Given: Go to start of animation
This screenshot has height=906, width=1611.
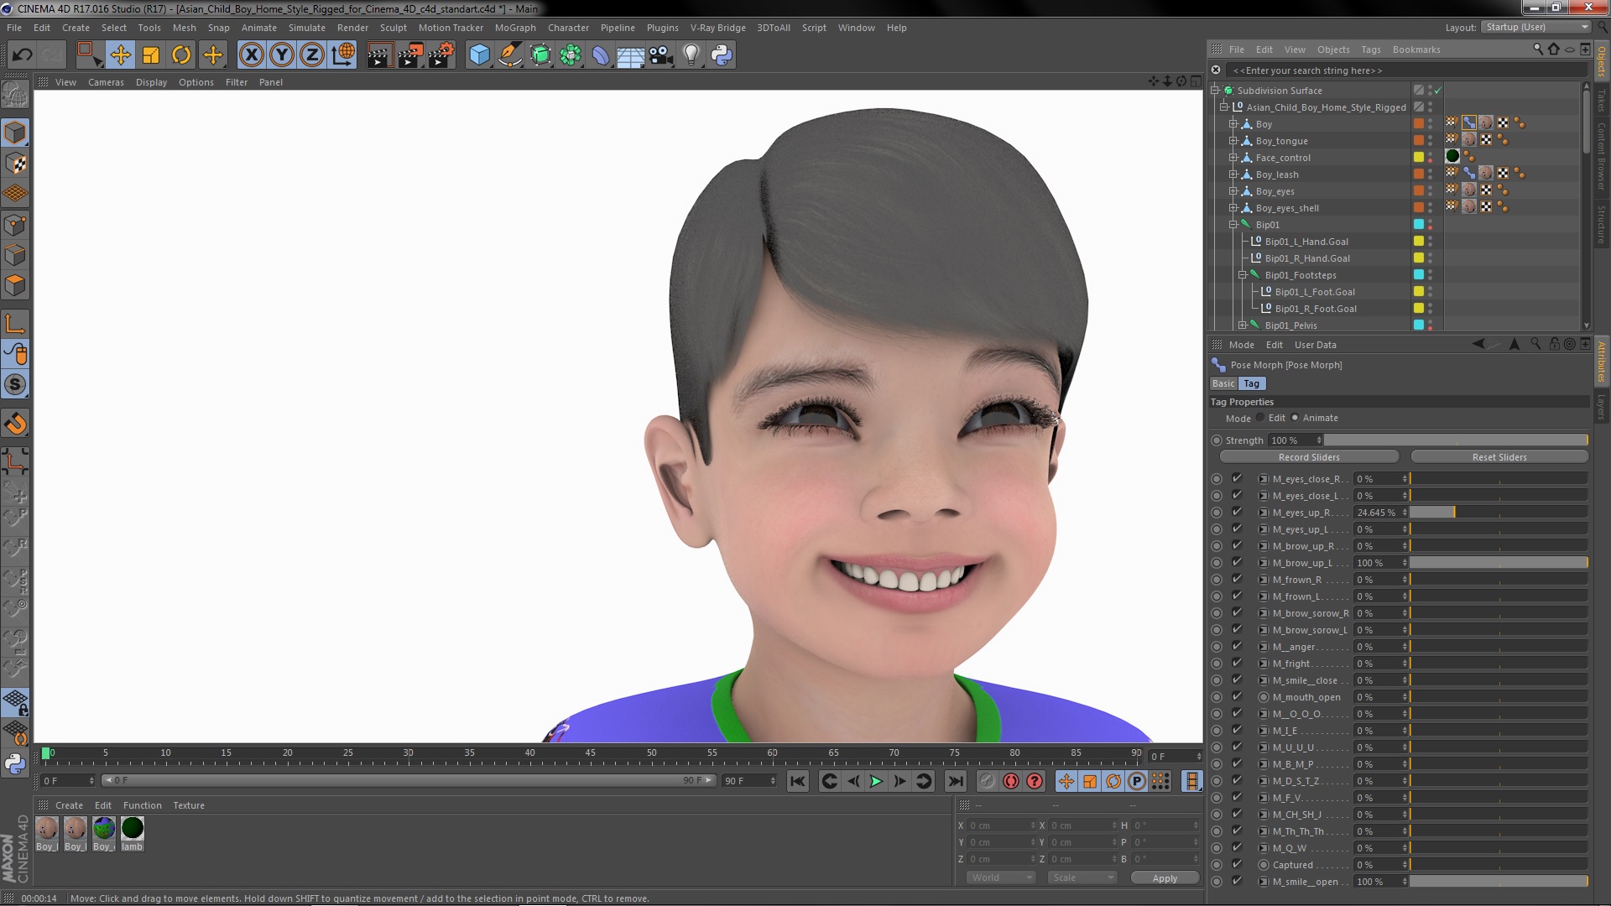Looking at the screenshot, I should coord(798,781).
